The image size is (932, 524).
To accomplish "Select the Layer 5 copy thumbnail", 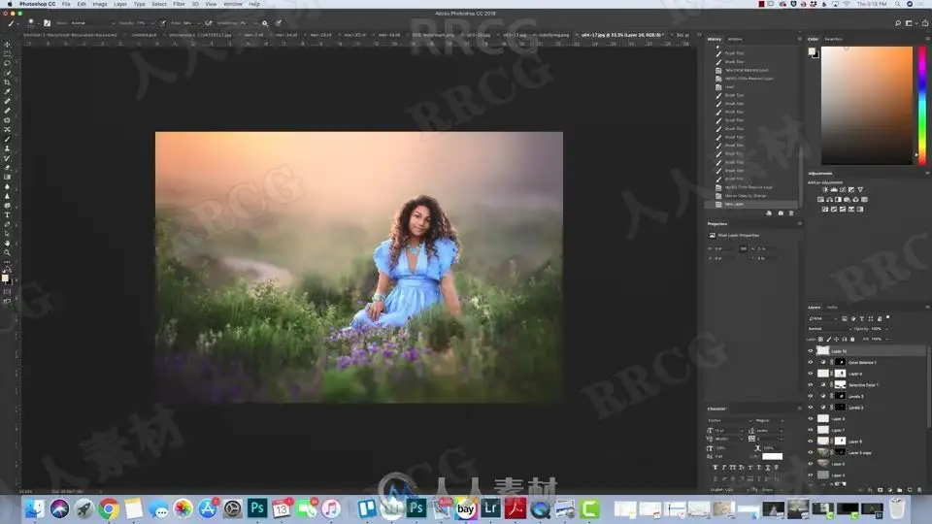I will 822,453.
